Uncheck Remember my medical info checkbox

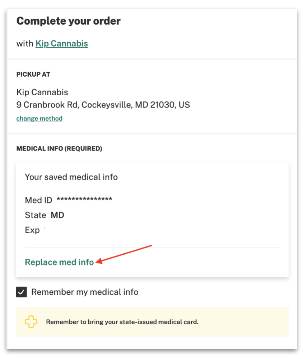[x=21, y=292]
